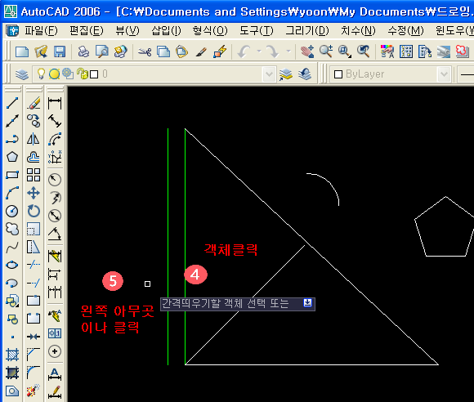
Task: Select the Circle draw tool
Action: (x=12, y=211)
